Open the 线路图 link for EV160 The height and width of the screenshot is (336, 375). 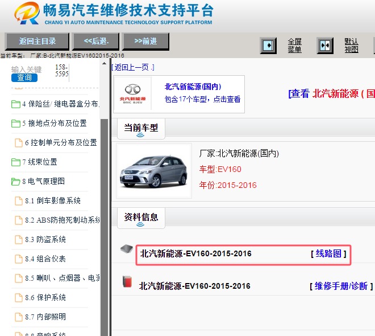tap(328, 253)
